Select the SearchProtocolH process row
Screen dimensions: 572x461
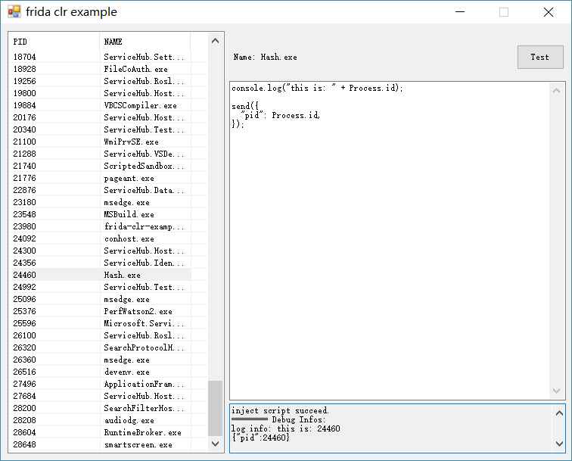(x=100, y=347)
